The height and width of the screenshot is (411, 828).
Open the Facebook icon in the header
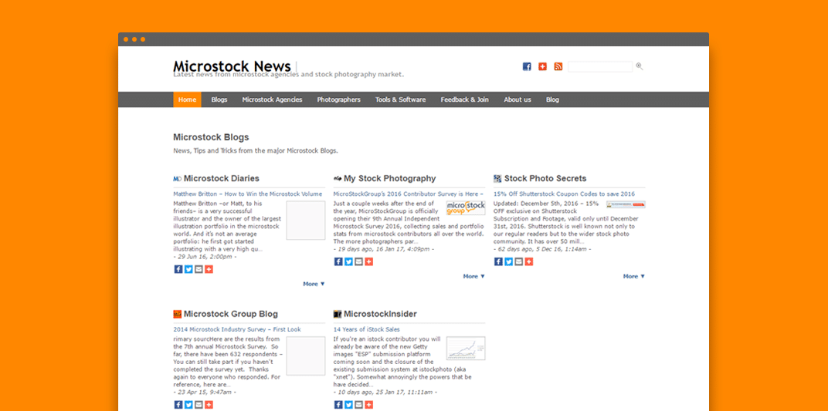(x=527, y=66)
